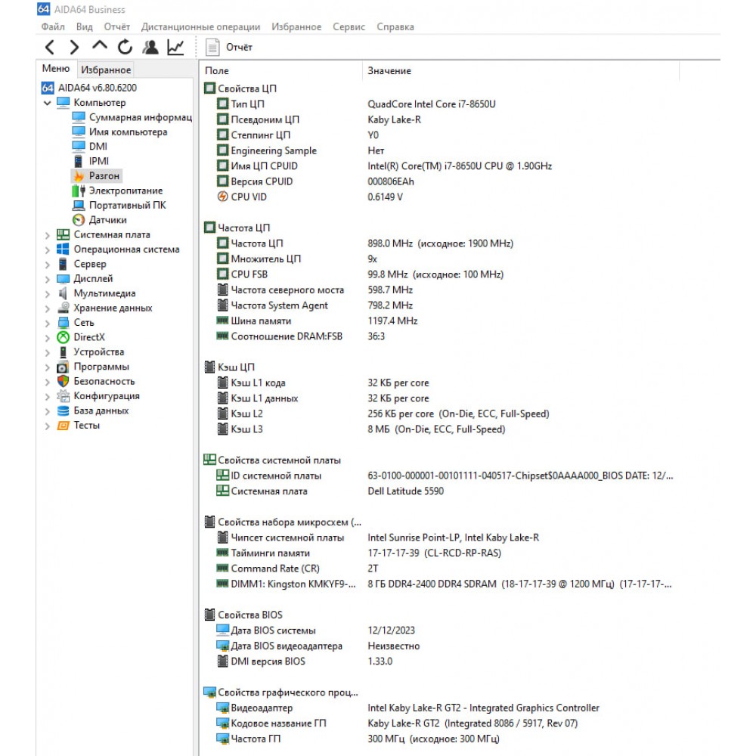Screen dimensions: 756x756
Task: Select the DMI tree item
Action: pyautogui.click(x=98, y=147)
